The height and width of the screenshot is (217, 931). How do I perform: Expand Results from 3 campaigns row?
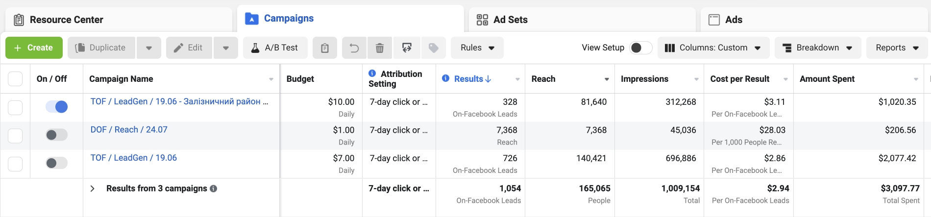(92, 189)
